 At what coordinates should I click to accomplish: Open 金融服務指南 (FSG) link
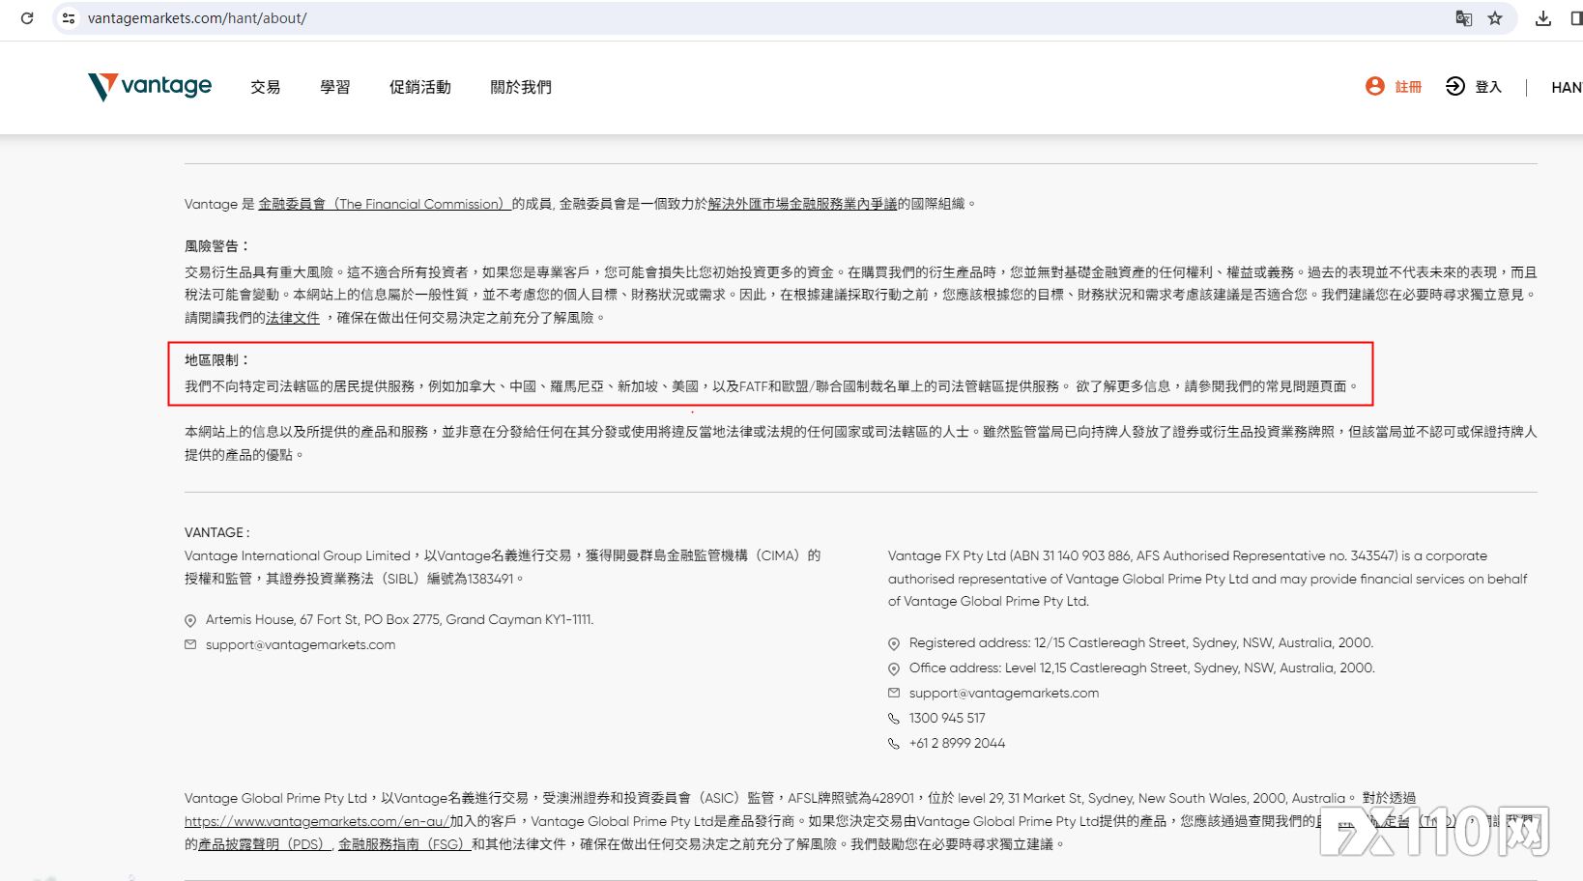click(x=404, y=844)
